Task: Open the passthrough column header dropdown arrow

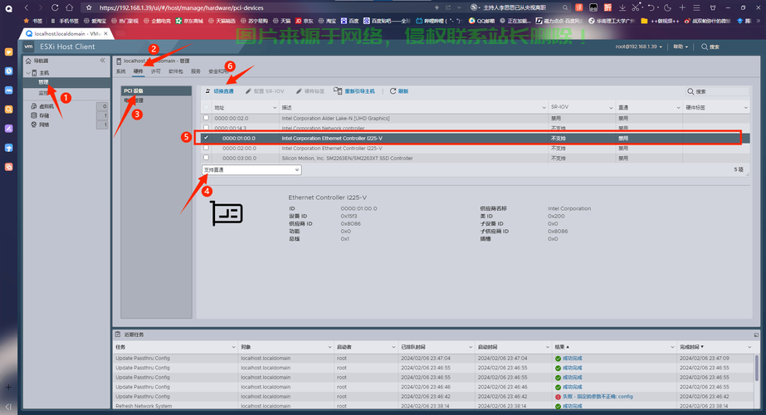Action: pos(678,108)
